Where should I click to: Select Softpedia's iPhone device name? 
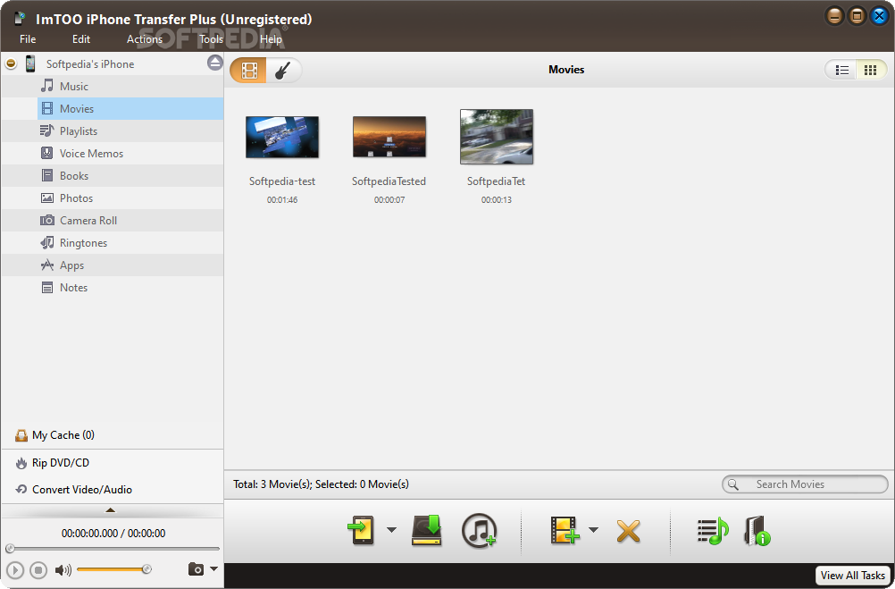tap(90, 64)
